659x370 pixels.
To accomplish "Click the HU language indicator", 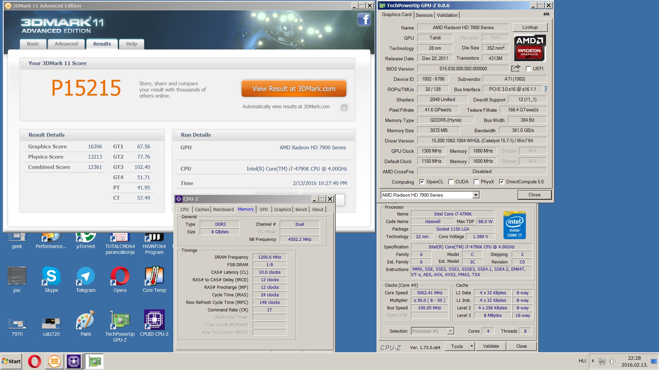I will 582,361.
